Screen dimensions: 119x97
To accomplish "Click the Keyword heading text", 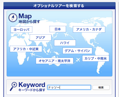I will click(x=32, y=85).
